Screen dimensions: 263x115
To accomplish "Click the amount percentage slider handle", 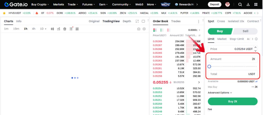I will pos(209,66).
